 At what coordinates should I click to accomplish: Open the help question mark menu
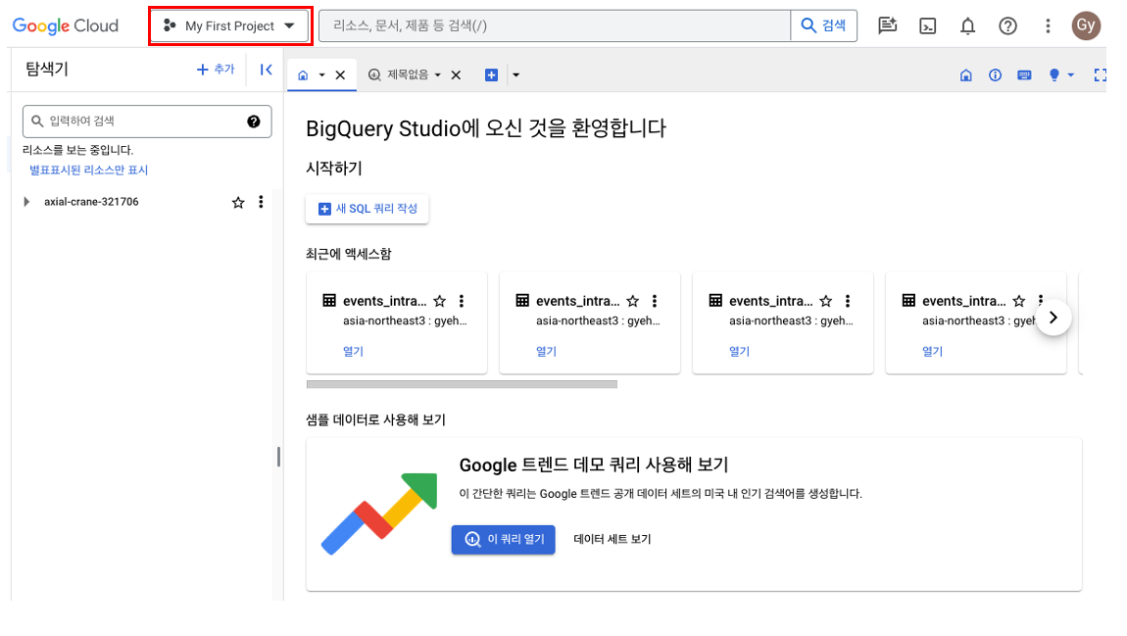coord(1007,25)
